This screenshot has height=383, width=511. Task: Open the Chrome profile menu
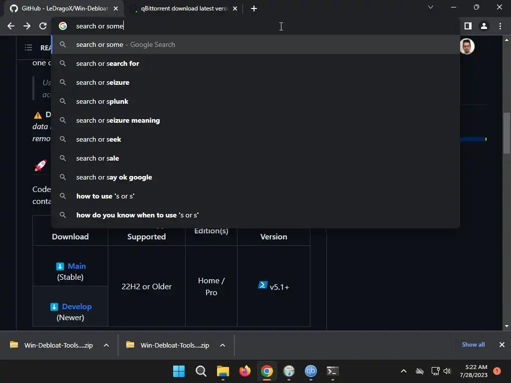[484, 26]
